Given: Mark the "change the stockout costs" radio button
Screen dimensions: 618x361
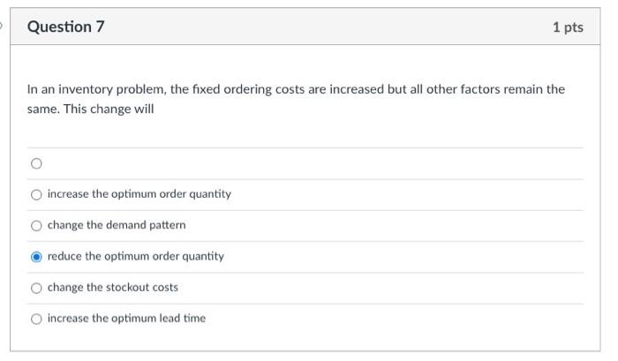Looking at the screenshot, I should pyautogui.click(x=36, y=288).
